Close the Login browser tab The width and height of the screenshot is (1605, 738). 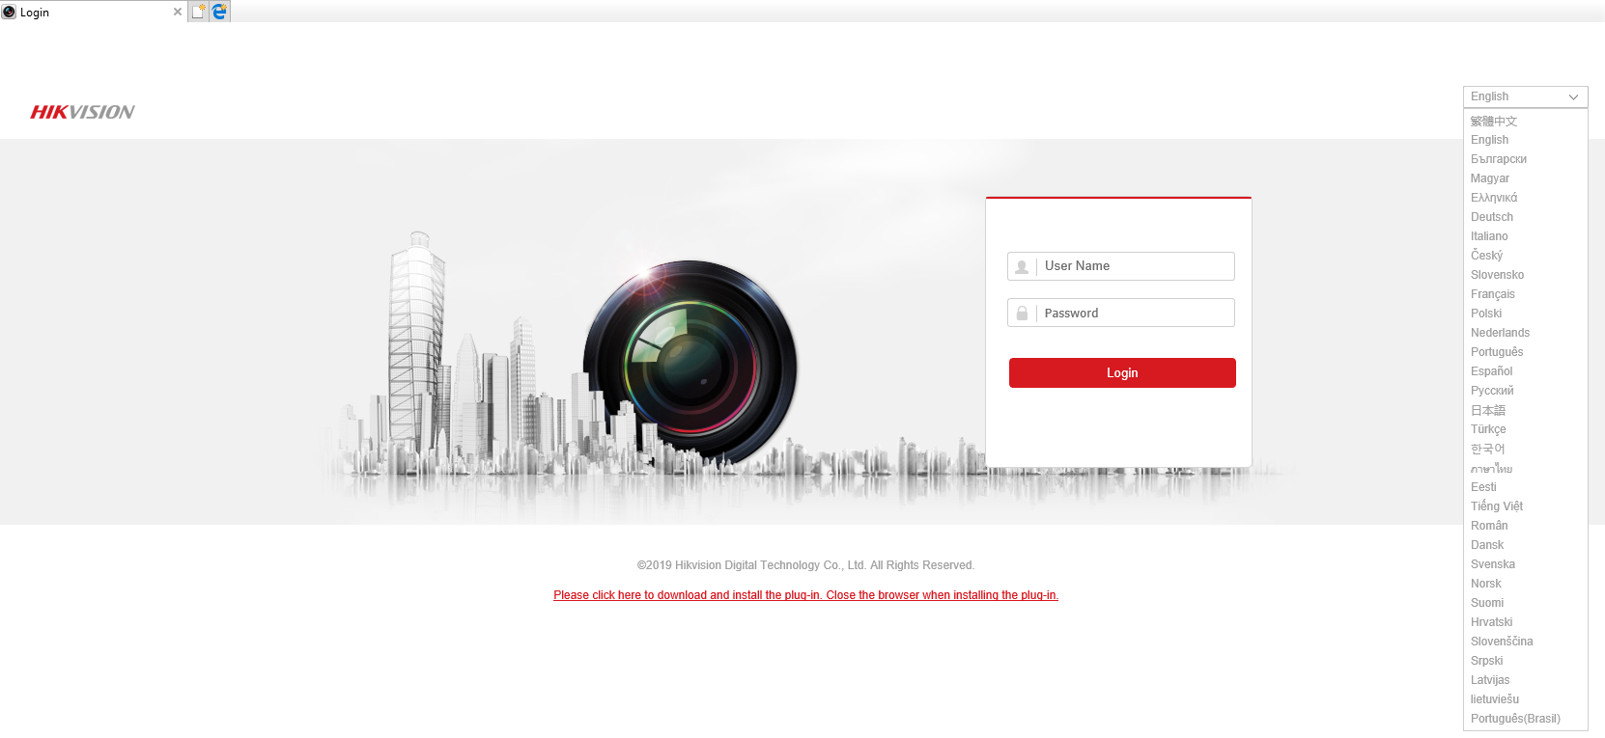click(x=177, y=13)
